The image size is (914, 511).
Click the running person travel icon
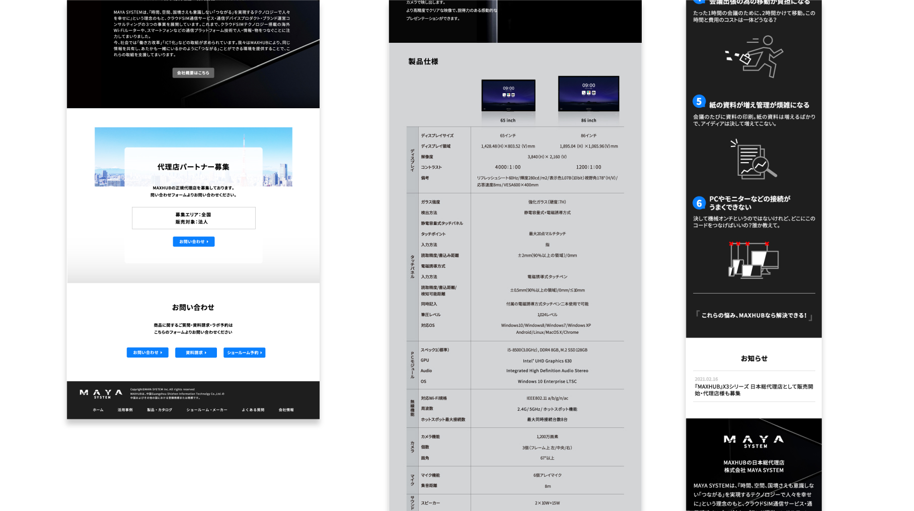[x=754, y=56]
